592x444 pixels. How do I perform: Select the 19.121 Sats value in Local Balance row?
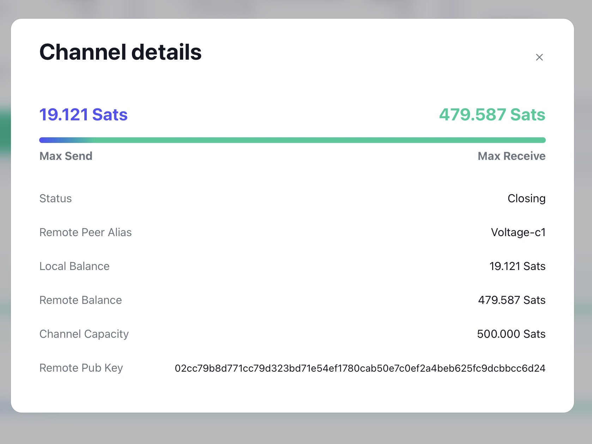517,266
